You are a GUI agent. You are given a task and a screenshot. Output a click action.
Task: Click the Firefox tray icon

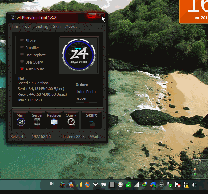[87, 185]
